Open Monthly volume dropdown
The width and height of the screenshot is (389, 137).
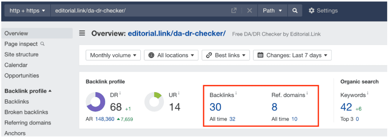tap(113, 55)
